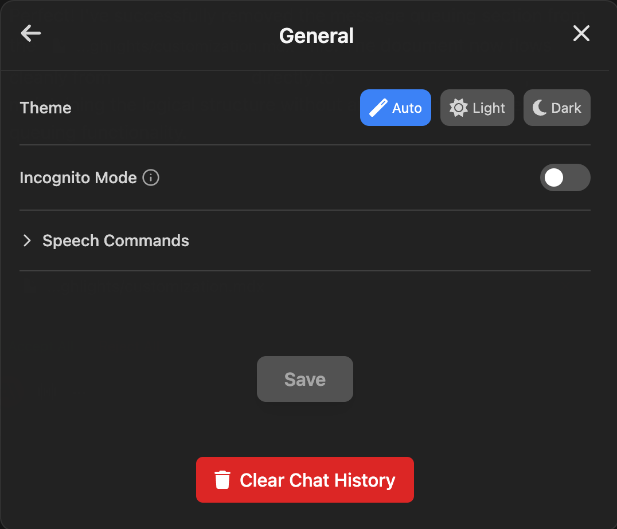Choose the Light theme label
617x529 pixels.
pos(489,108)
